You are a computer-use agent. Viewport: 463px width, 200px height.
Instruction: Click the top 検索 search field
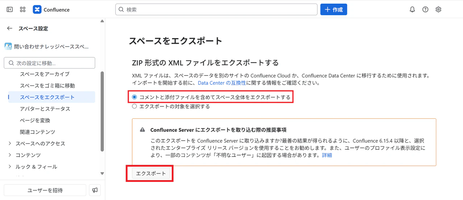(x=216, y=9)
